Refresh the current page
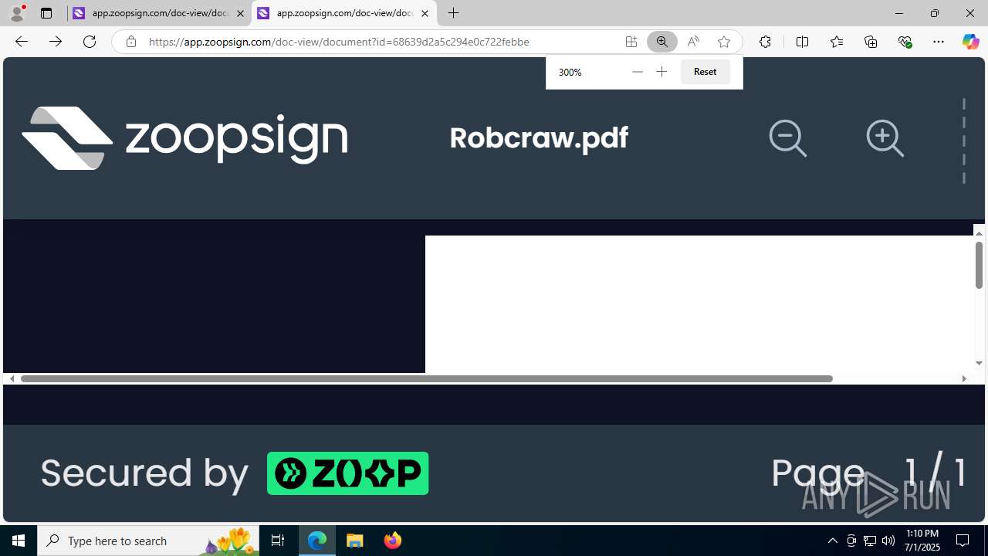Screen dimensions: 988x556 pyautogui.click(x=90, y=42)
